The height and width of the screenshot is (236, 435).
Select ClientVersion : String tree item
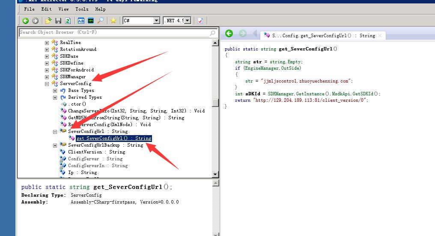[x=96, y=152]
